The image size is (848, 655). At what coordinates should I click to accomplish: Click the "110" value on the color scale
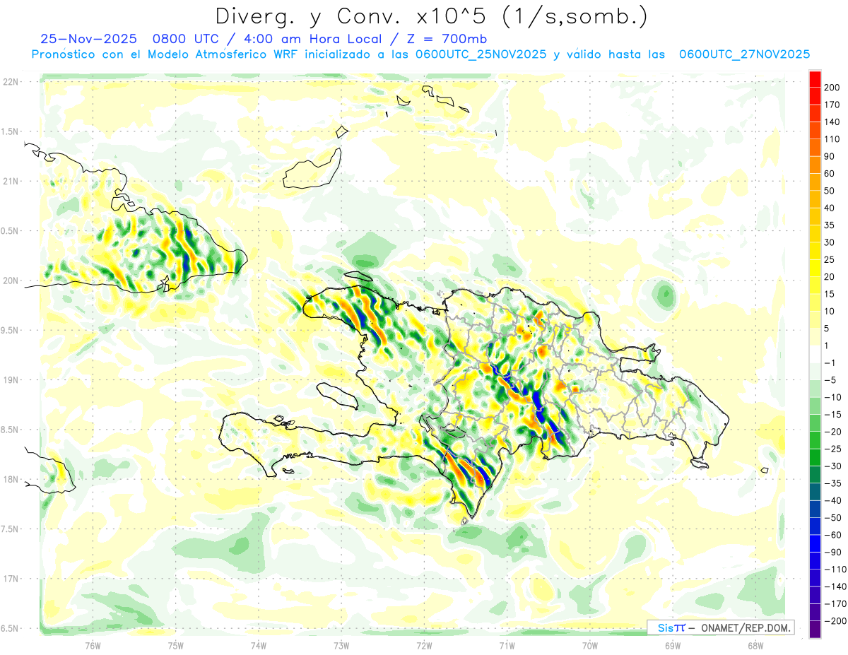click(833, 139)
